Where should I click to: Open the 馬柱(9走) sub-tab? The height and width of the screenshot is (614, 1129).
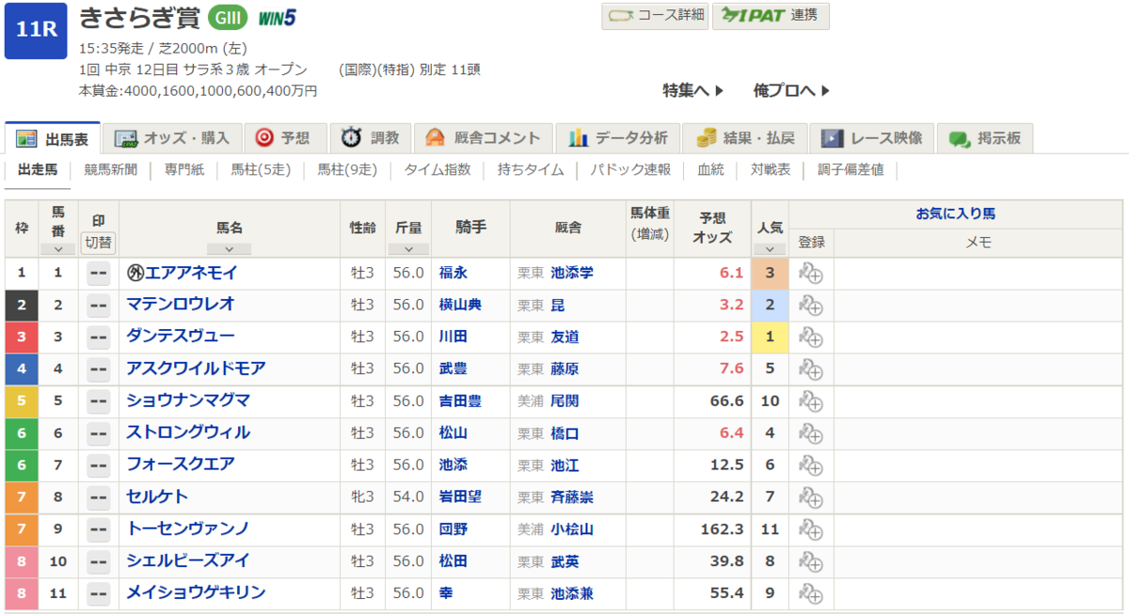point(347,170)
